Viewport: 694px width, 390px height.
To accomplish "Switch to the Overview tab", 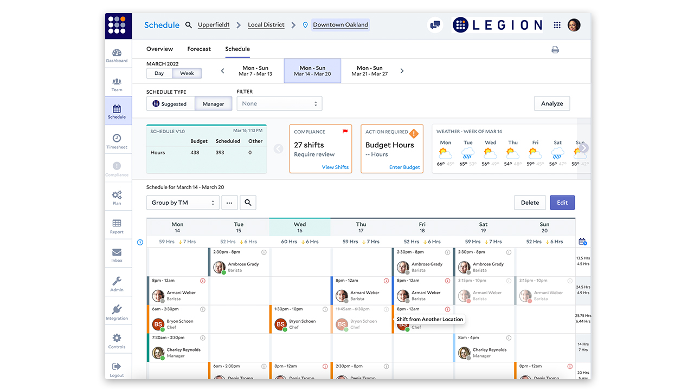I will 159,49.
